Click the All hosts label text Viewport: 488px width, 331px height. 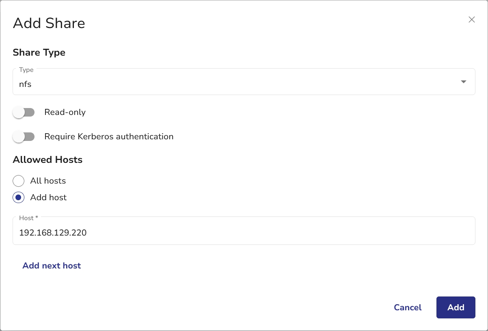(48, 181)
